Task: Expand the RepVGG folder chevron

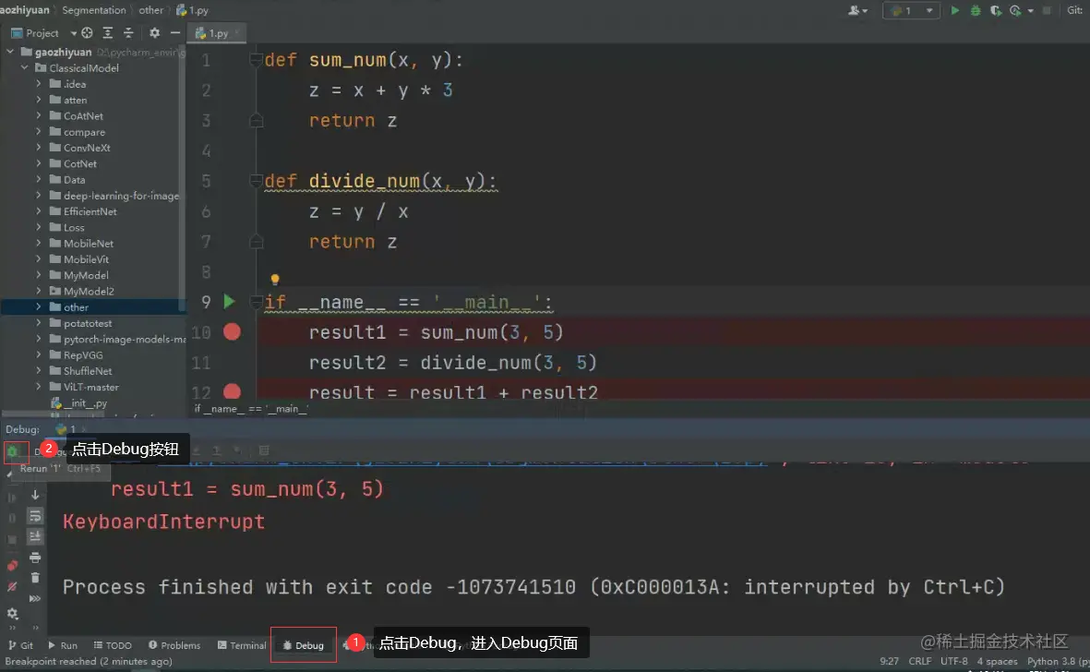Action: (x=38, y=354)
